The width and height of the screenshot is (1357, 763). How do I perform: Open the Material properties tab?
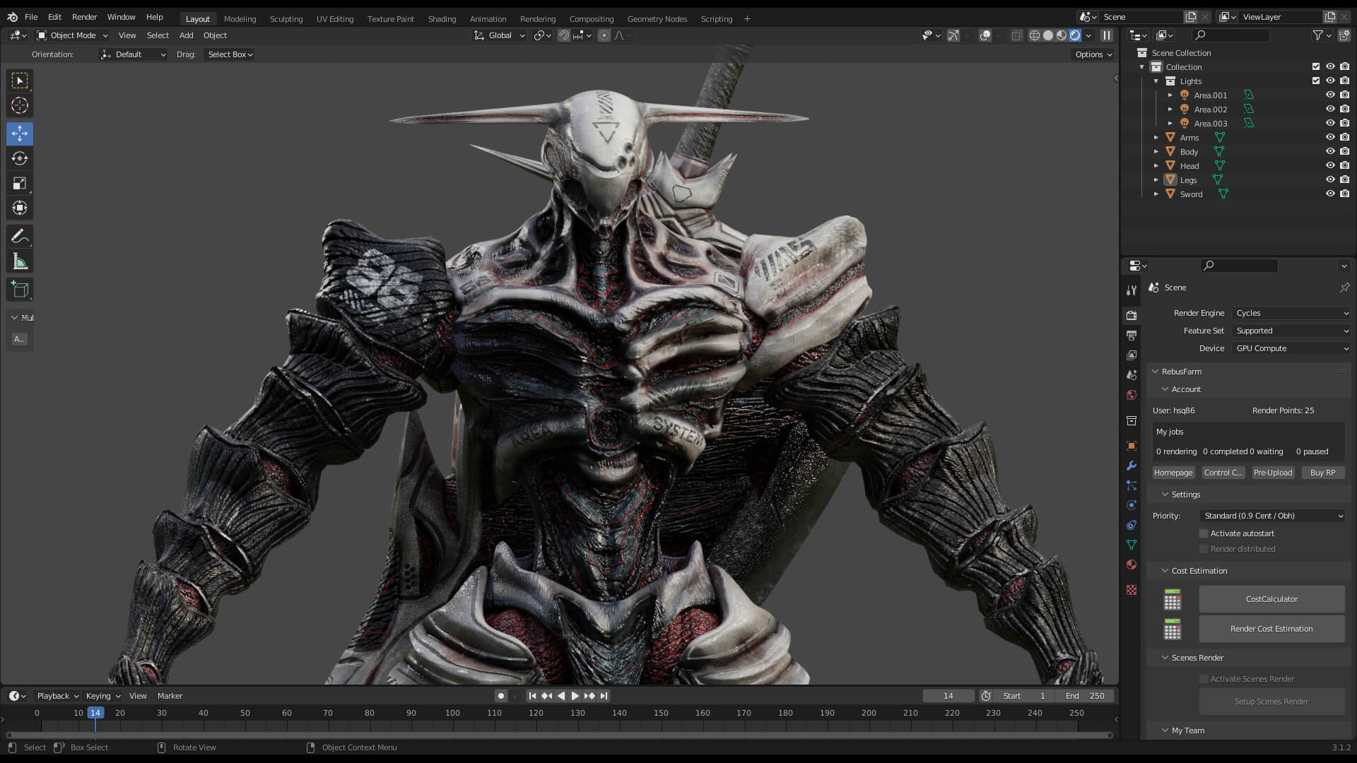click(x=1132, y=564)
